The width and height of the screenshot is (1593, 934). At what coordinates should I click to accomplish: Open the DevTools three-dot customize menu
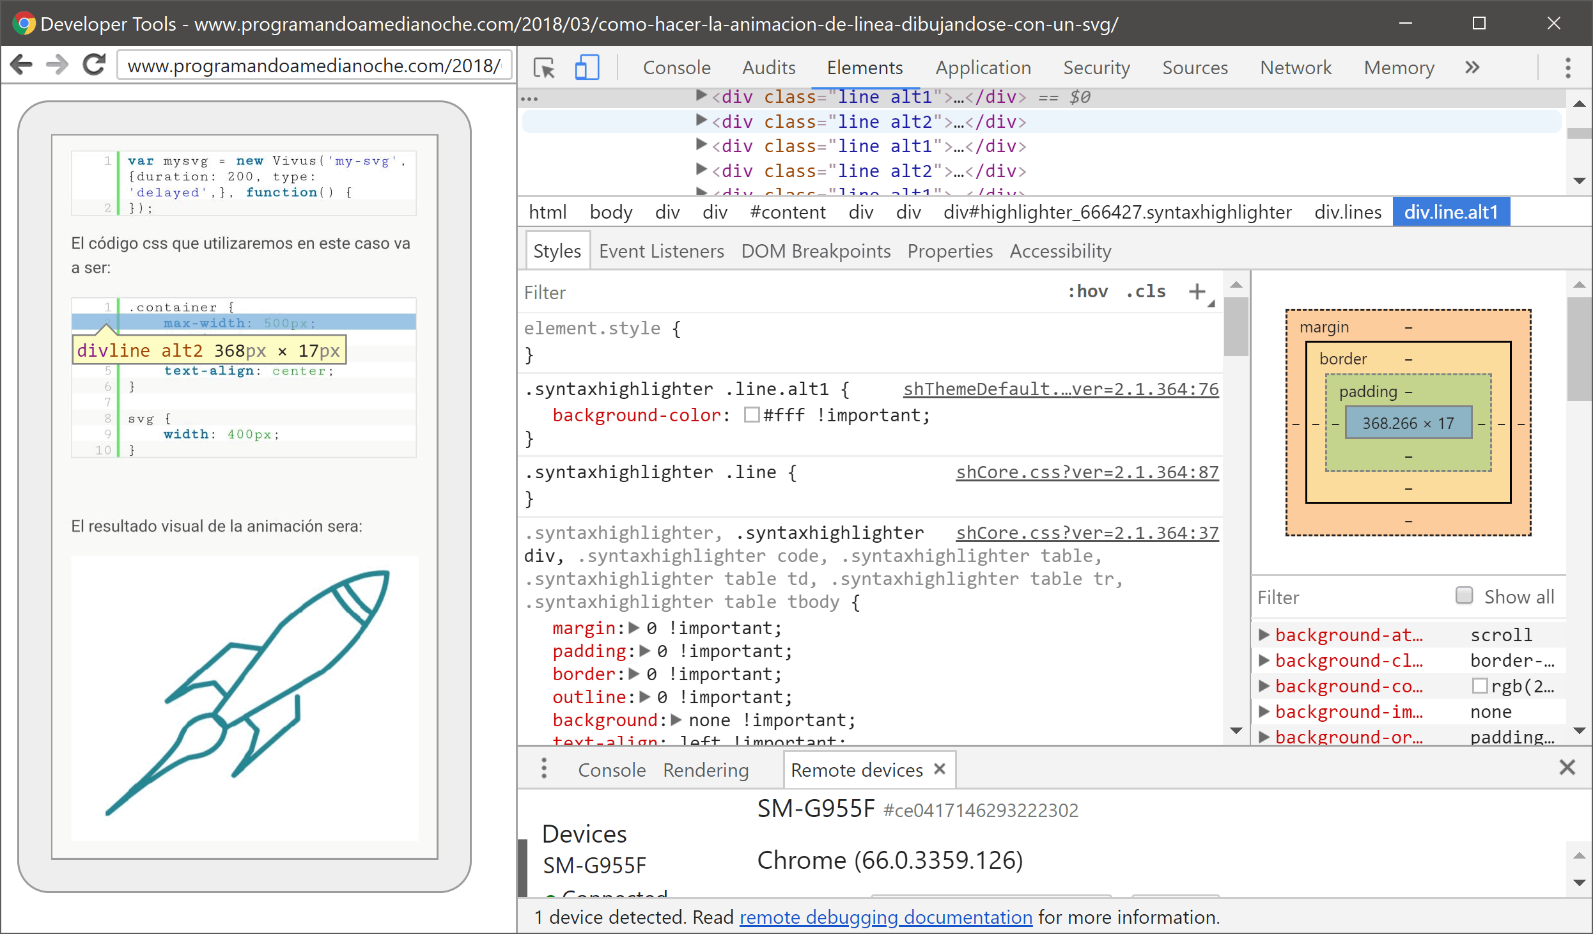click(1567, 68)
